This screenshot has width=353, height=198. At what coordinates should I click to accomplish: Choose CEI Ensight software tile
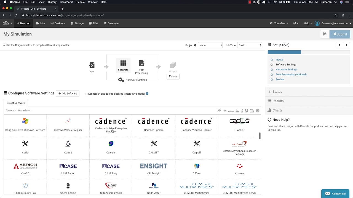pyautogui.click(x=154, y=169)
